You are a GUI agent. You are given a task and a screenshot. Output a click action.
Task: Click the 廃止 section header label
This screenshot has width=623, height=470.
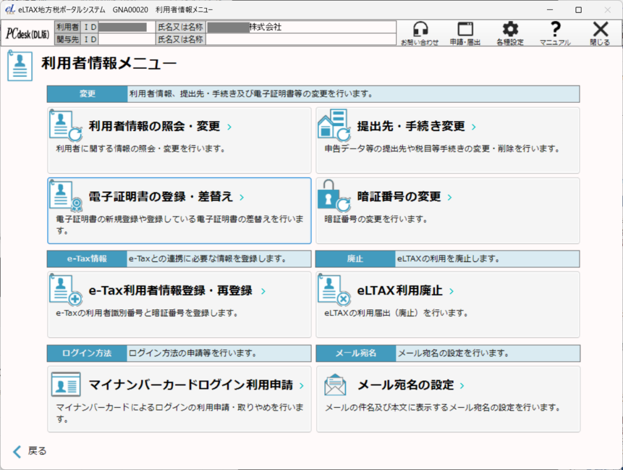tap(355, 259)
